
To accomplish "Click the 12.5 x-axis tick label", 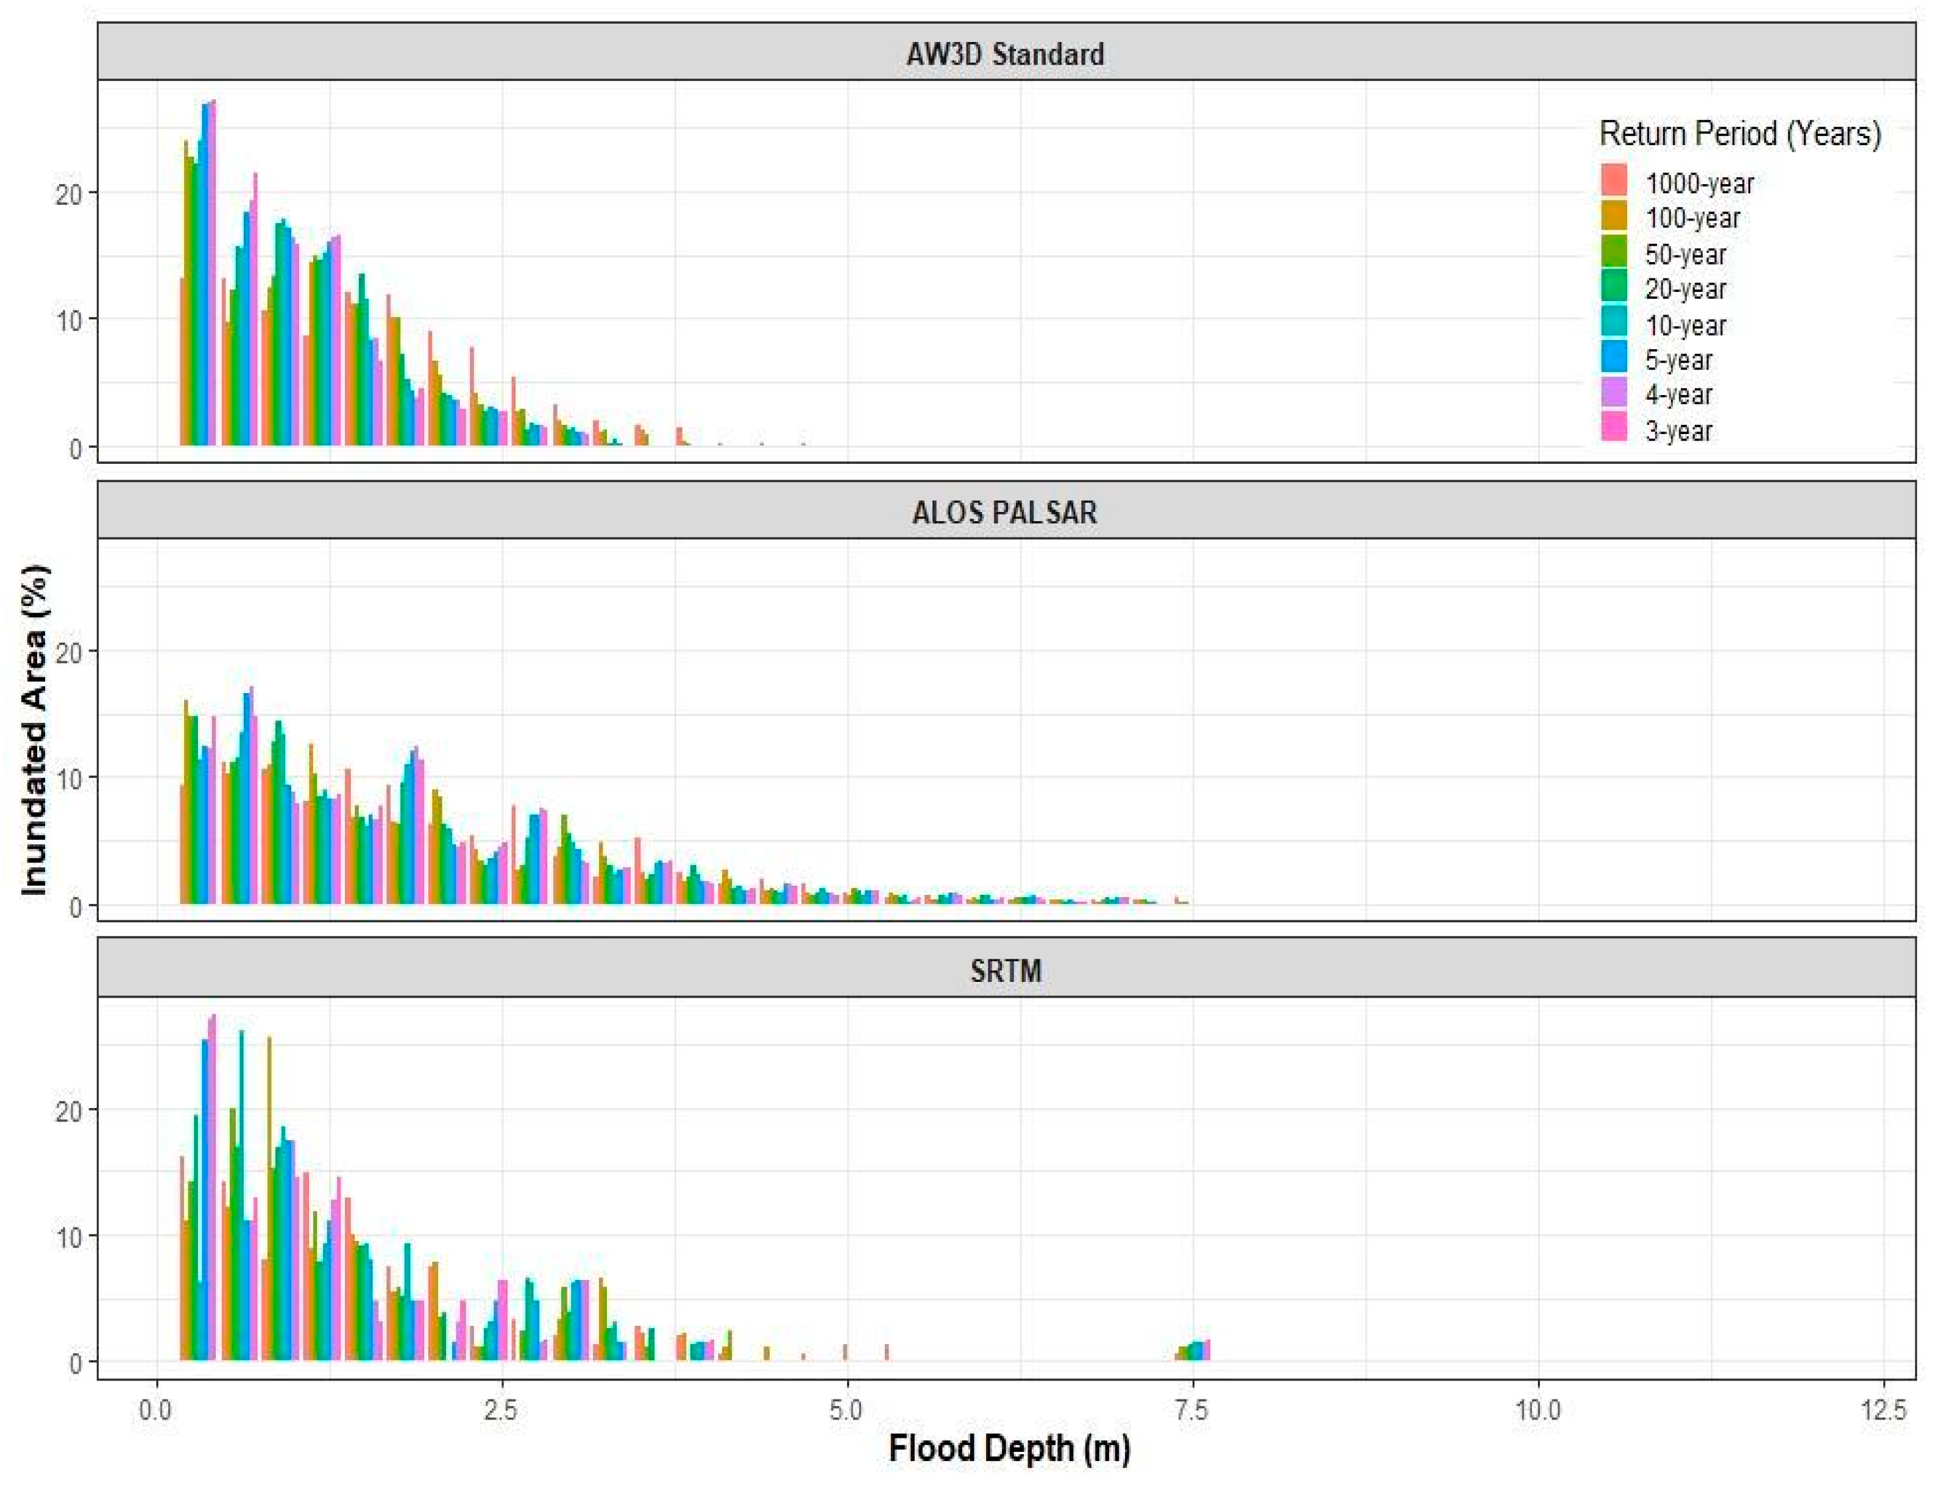I will [1883, 1410].
